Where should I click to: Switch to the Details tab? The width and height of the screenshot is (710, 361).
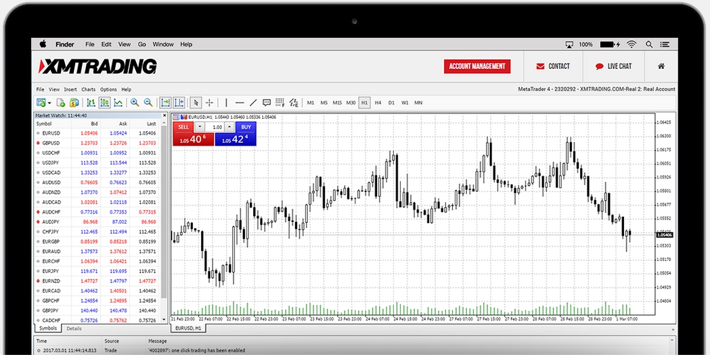74,329
